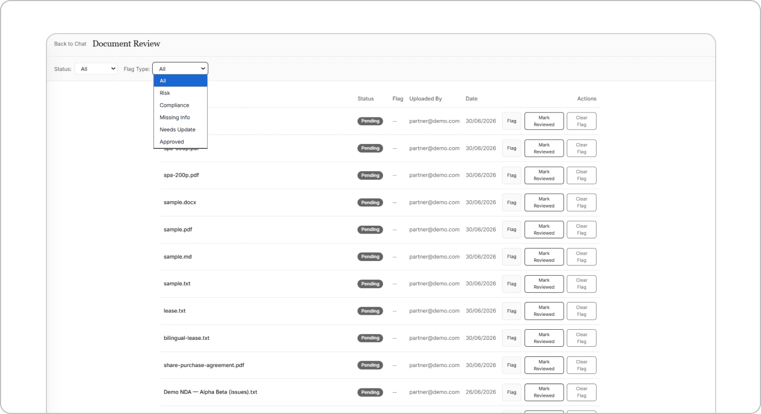The height and width of the screenshot is (414, 761).
Task: Click date 26/06/2026 in Demo NDA row
Action: click(481, 392)
